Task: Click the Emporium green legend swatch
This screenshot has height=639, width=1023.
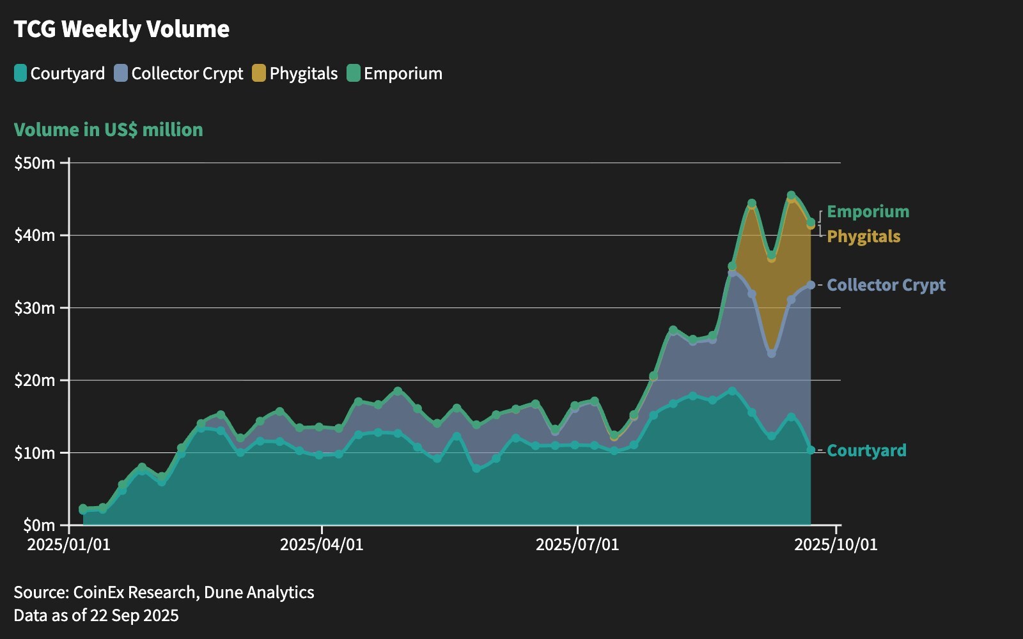Action: [354, 73]
